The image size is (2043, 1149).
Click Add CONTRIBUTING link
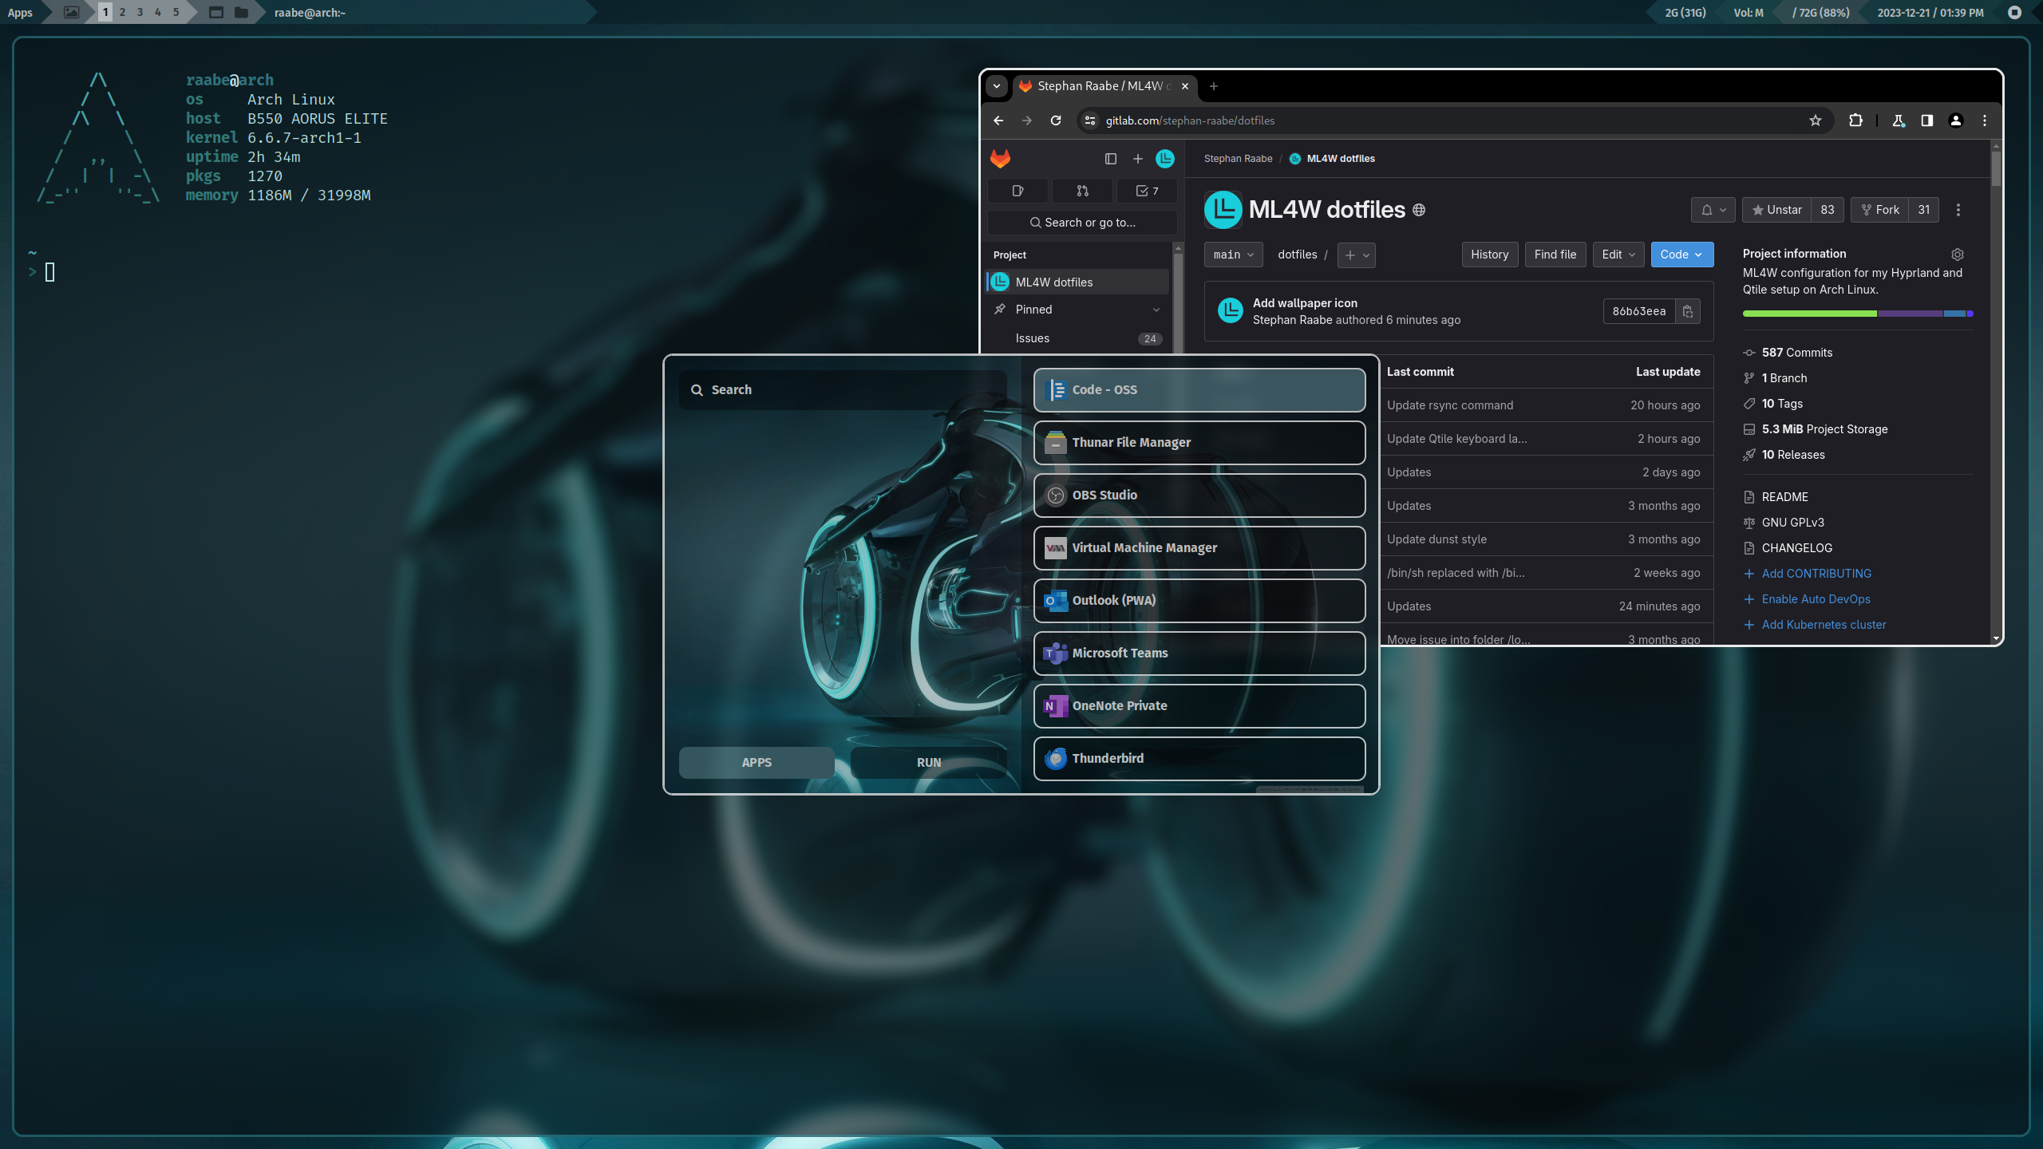coord(1816,574)
